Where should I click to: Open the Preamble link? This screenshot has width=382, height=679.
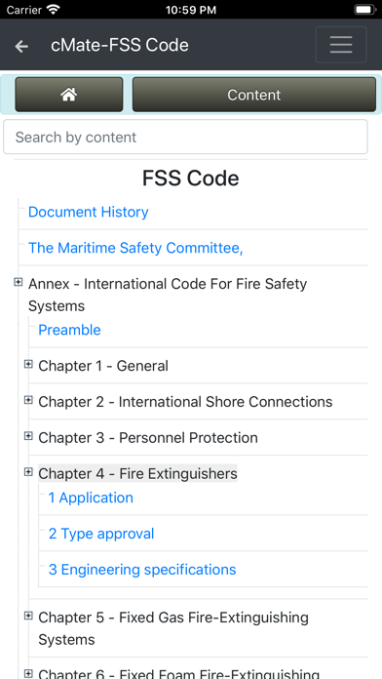tap(69, 330)
